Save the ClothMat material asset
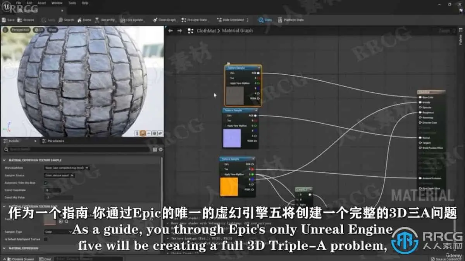The height and width of the screenshot is (261, 465). (11, 19)
